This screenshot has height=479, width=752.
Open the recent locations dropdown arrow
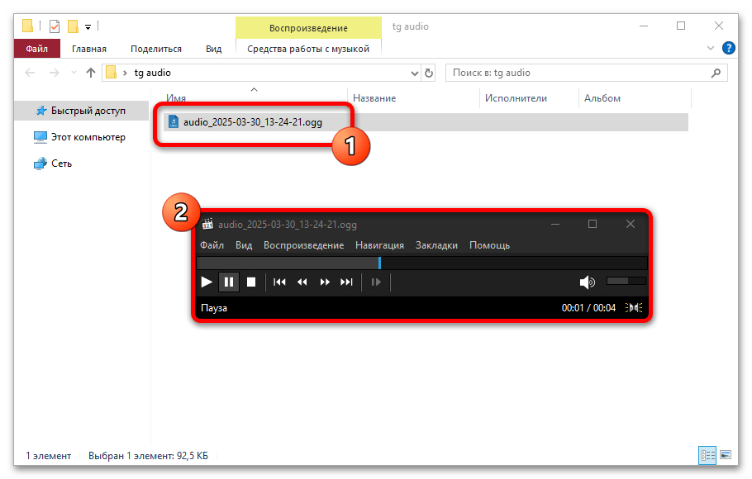coord(74,73)
